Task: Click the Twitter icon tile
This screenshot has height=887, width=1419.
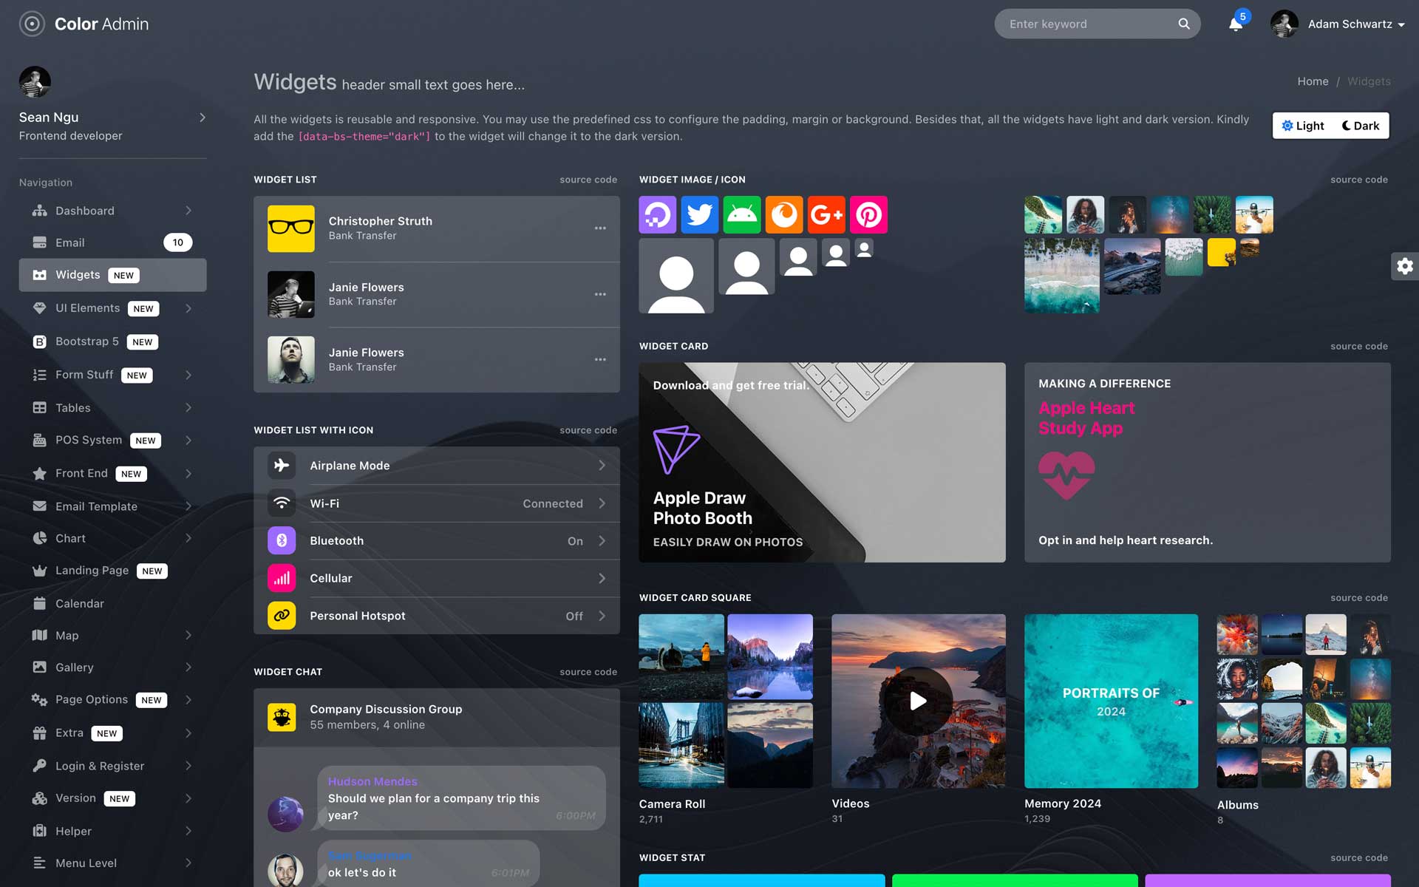Action: [699, 215]
